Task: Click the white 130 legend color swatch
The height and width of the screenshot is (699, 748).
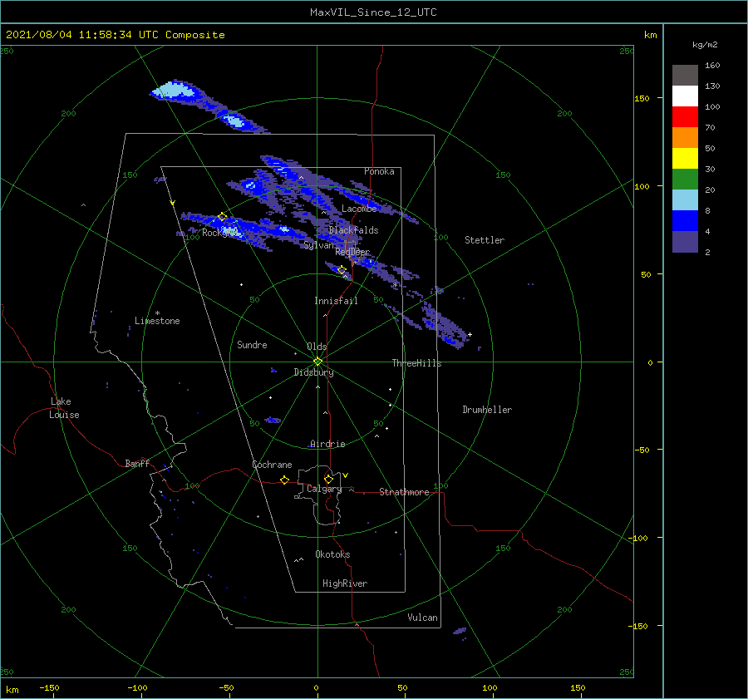Action: pyautogui.click(x=685, y=96)
